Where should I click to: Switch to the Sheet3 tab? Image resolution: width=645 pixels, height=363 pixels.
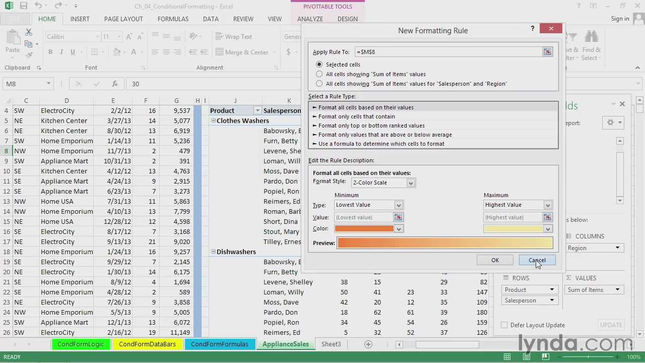[x=331, y=344]
